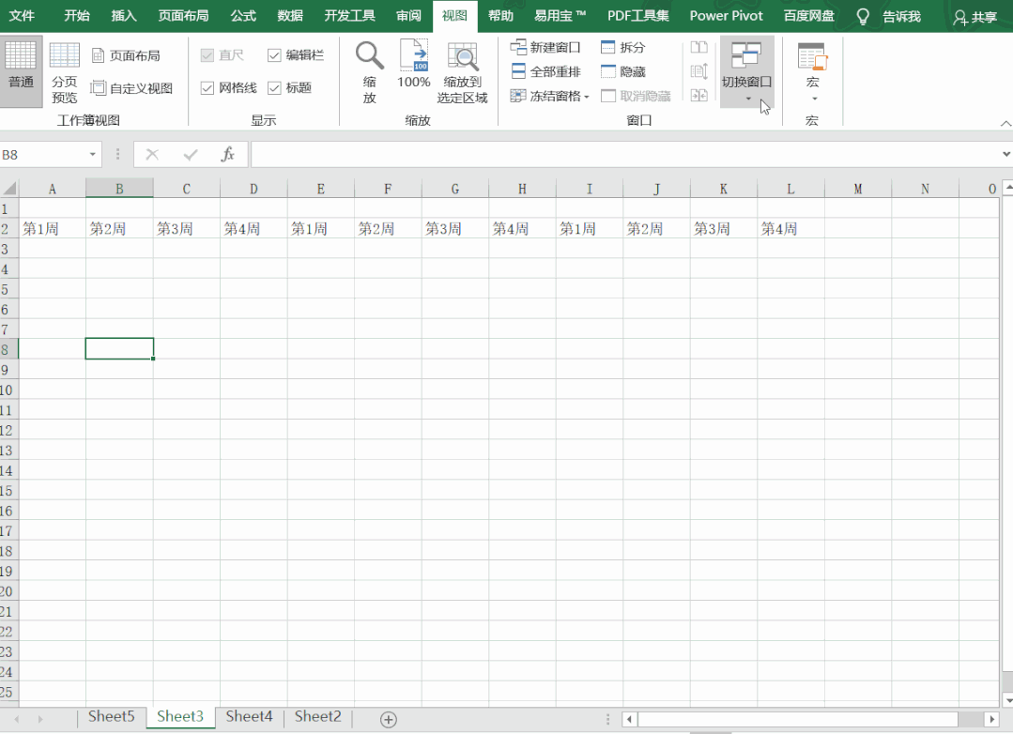This screenshot has width=1013, height=734.
Task: Open Custom Views (自定义视图)
Action: coord(131,88)
